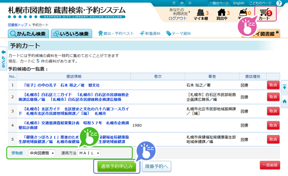
Task: Click the home icon on right edge
Action: tap(284, 101)
